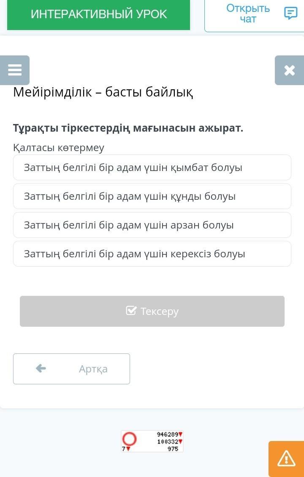Select answer ending with керексіз болуы
This screenshot has height=477, width=304.
152,254
